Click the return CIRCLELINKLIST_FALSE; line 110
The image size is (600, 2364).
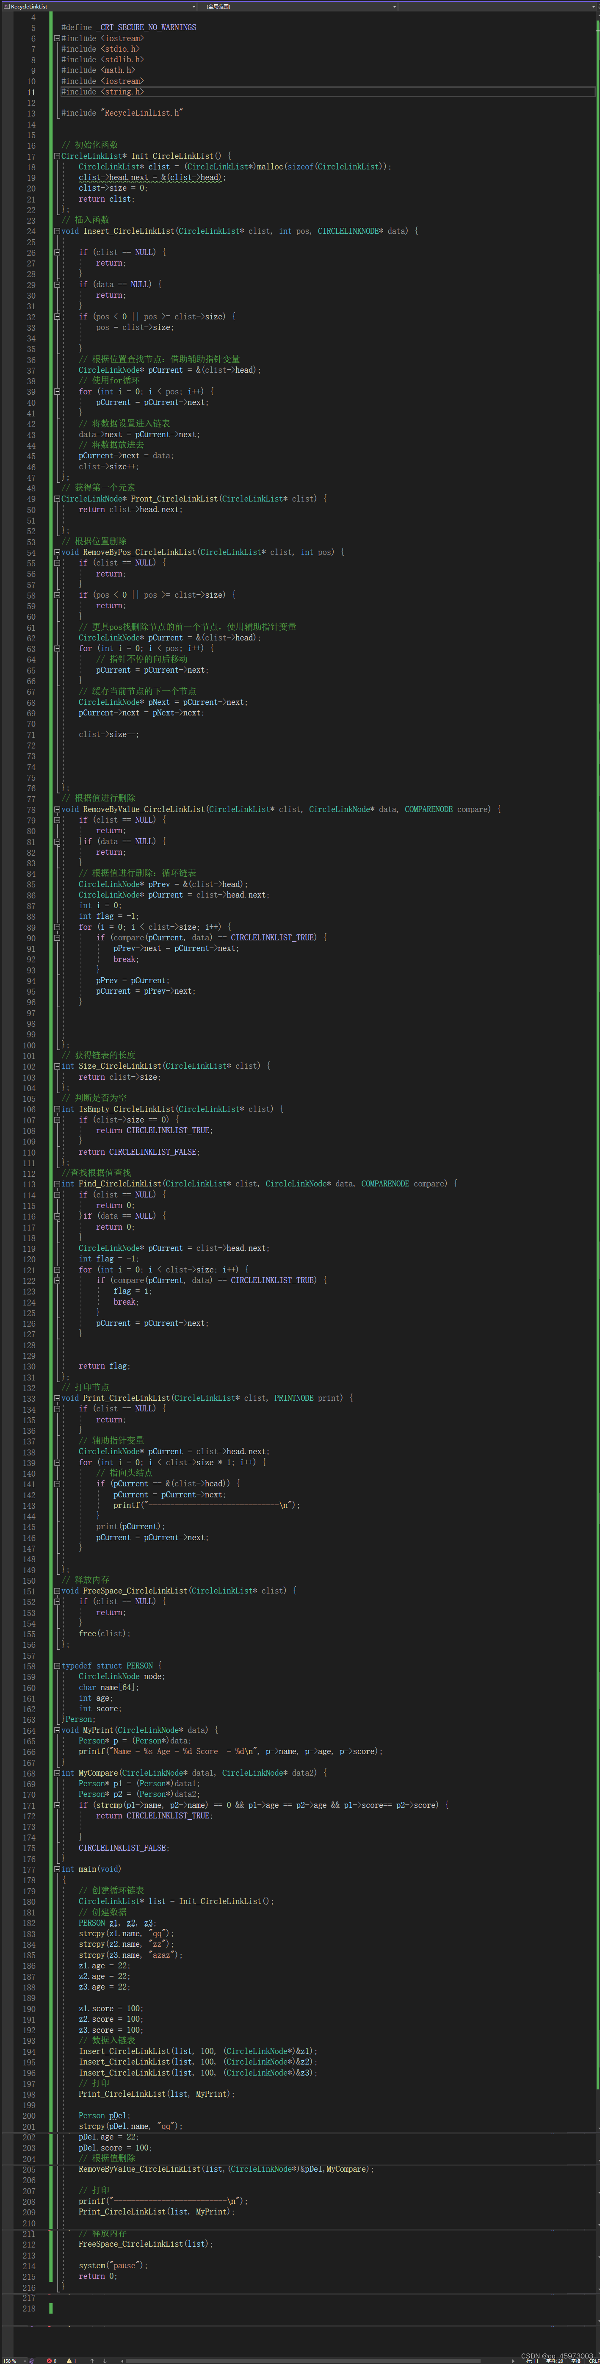coord(138,1152)
